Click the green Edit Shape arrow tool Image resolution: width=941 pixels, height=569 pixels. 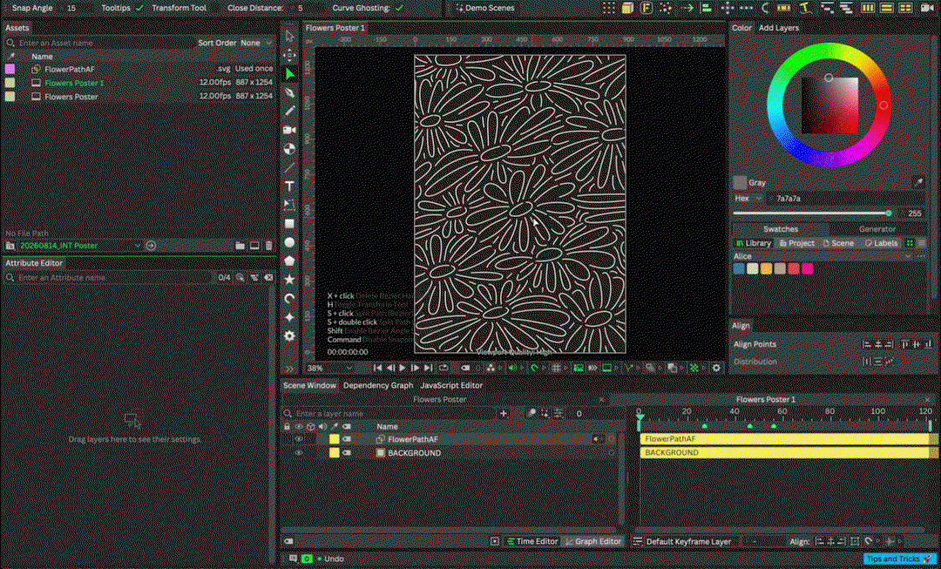point(289,74)
